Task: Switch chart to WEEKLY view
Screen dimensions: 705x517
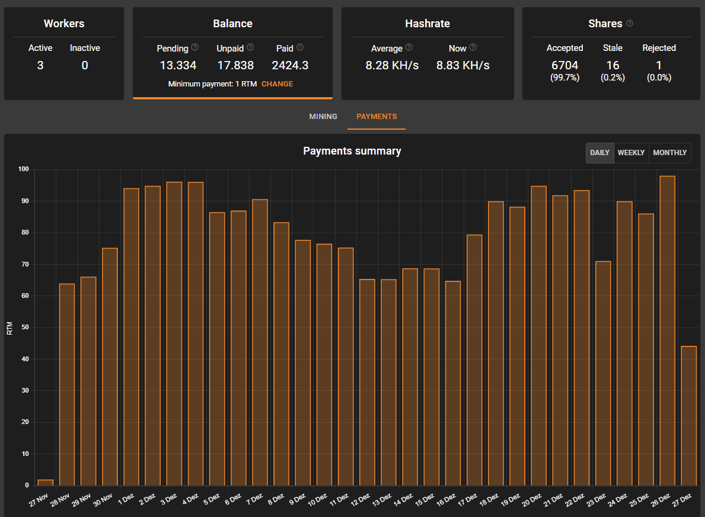Action: click(x=631, y=153)
